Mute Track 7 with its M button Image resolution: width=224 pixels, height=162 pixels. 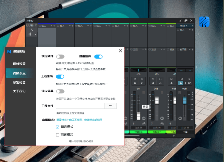tap(153, 79)
